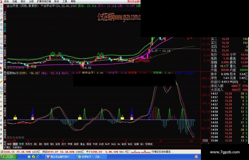Click the four-arrow move icon in the left toolbar
Viewport: 249px width, 160px height.
click(1, 73)
